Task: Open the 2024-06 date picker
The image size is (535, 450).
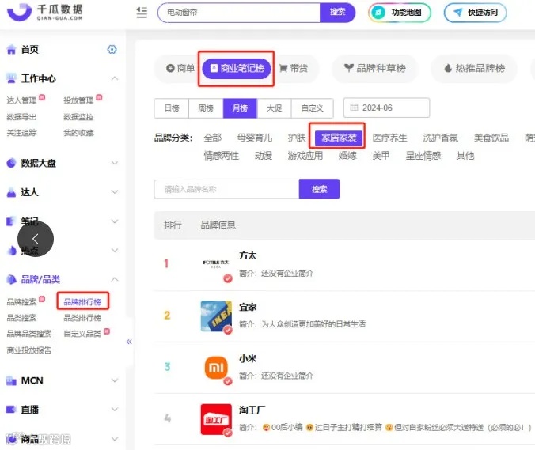Action: point(386,108)
